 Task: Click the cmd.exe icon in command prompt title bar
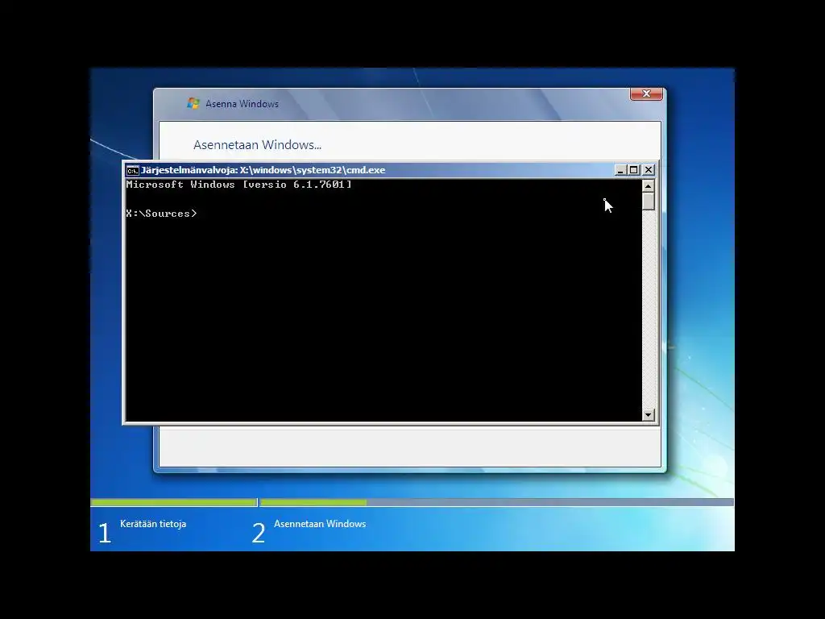click(x=133, y=170)
